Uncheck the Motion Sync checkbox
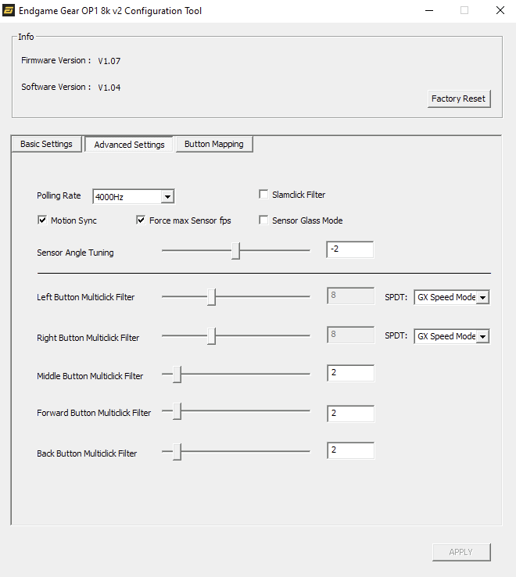This screenshot has height=577, width=516. click(x=42, y=220)
